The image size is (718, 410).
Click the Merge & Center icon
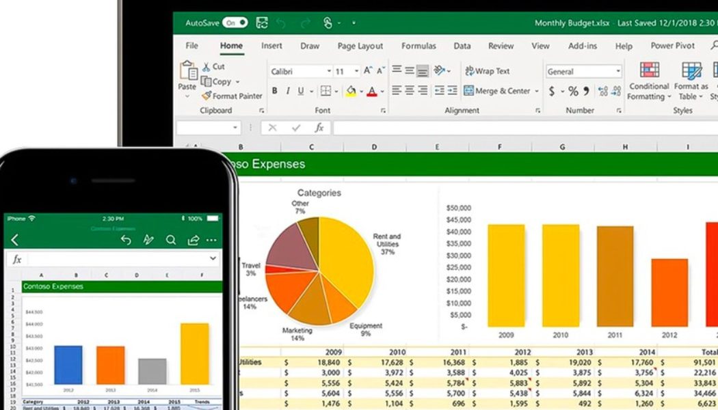(469, 91)
